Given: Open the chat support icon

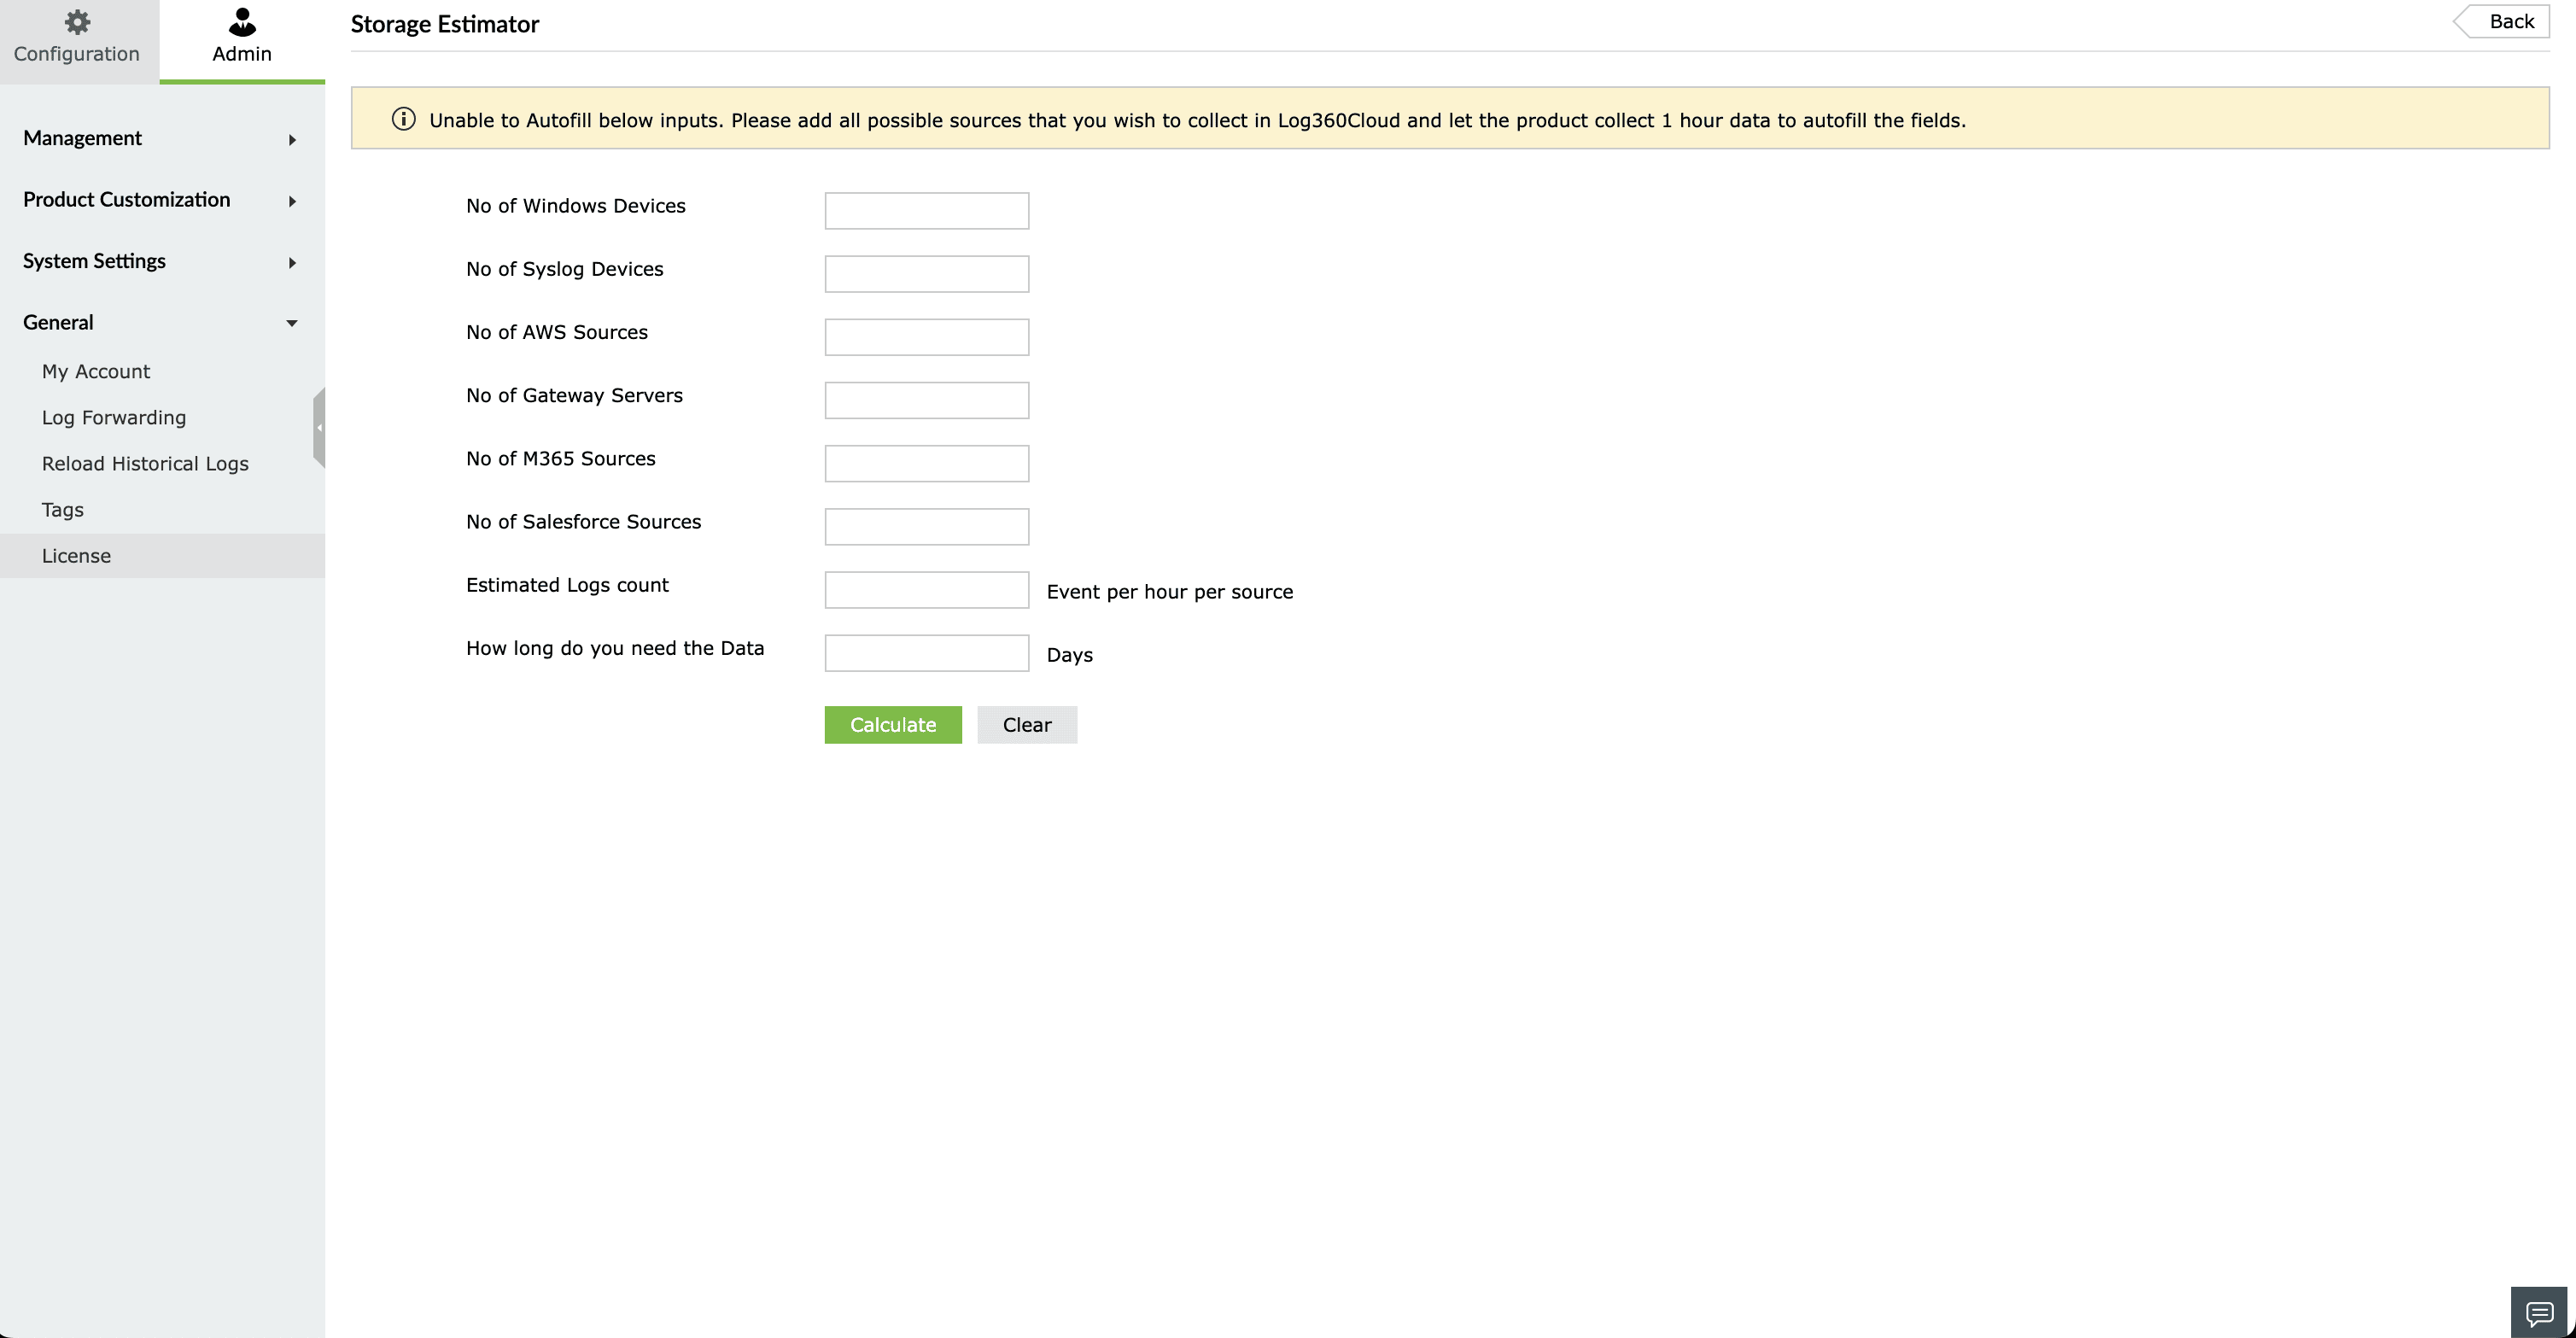Looking at the screenshot, I should pos(2539,1312).
